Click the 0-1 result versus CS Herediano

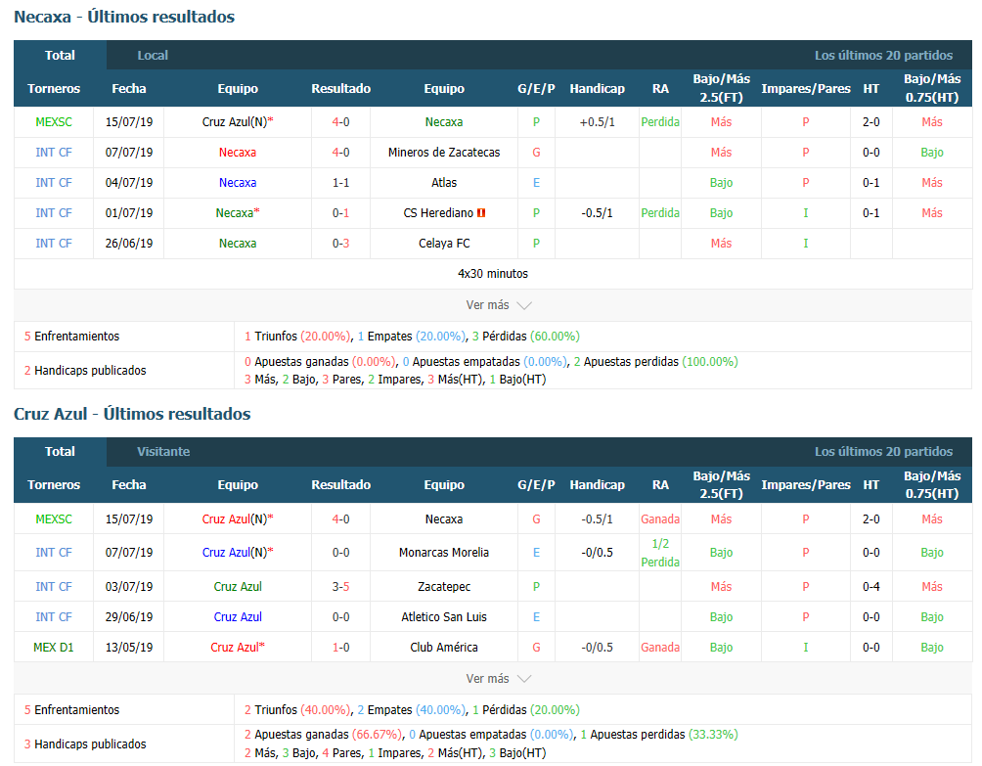click(340, 213)
